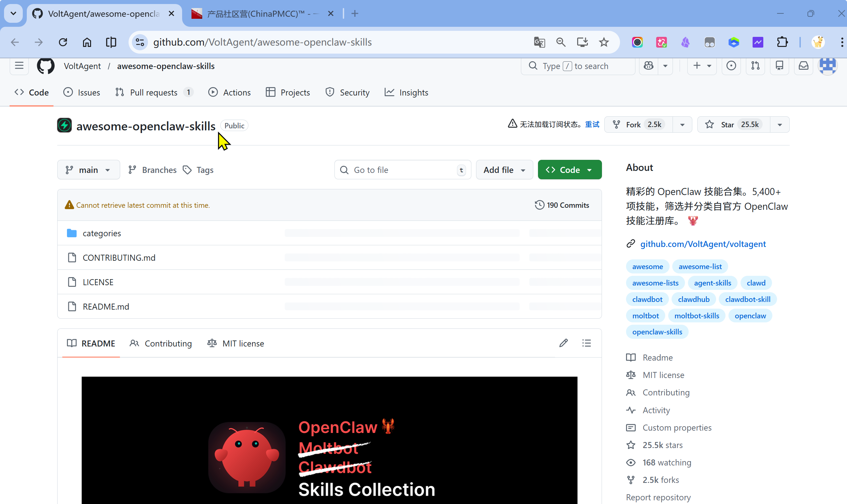Click the Google Translate icon in the address bar
This screenshot has height=504, width=847.
click(539, 42)
